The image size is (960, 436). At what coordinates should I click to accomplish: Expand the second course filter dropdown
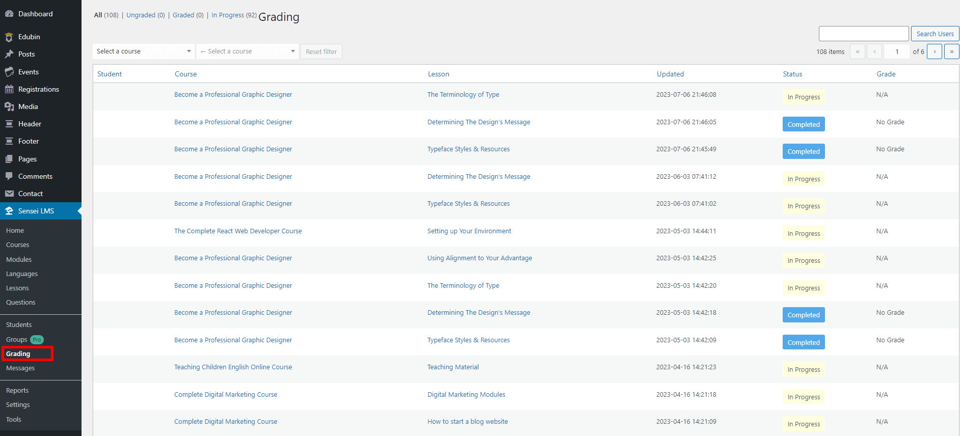[247, 51]
